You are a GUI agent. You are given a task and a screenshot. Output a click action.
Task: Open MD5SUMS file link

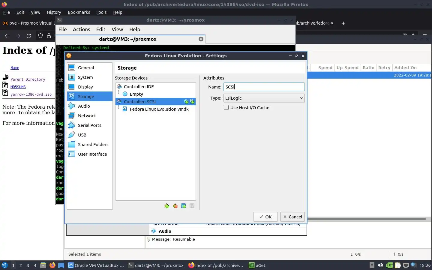[x=18, y=87]
